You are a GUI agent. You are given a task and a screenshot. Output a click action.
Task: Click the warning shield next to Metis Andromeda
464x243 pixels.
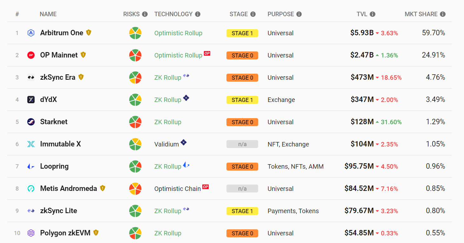click(x=102, y=188)
